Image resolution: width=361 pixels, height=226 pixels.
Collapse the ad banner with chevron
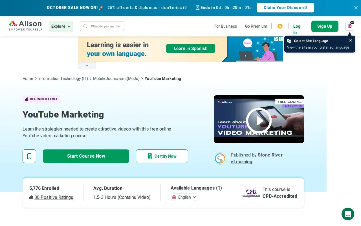[x=87, y=66]
